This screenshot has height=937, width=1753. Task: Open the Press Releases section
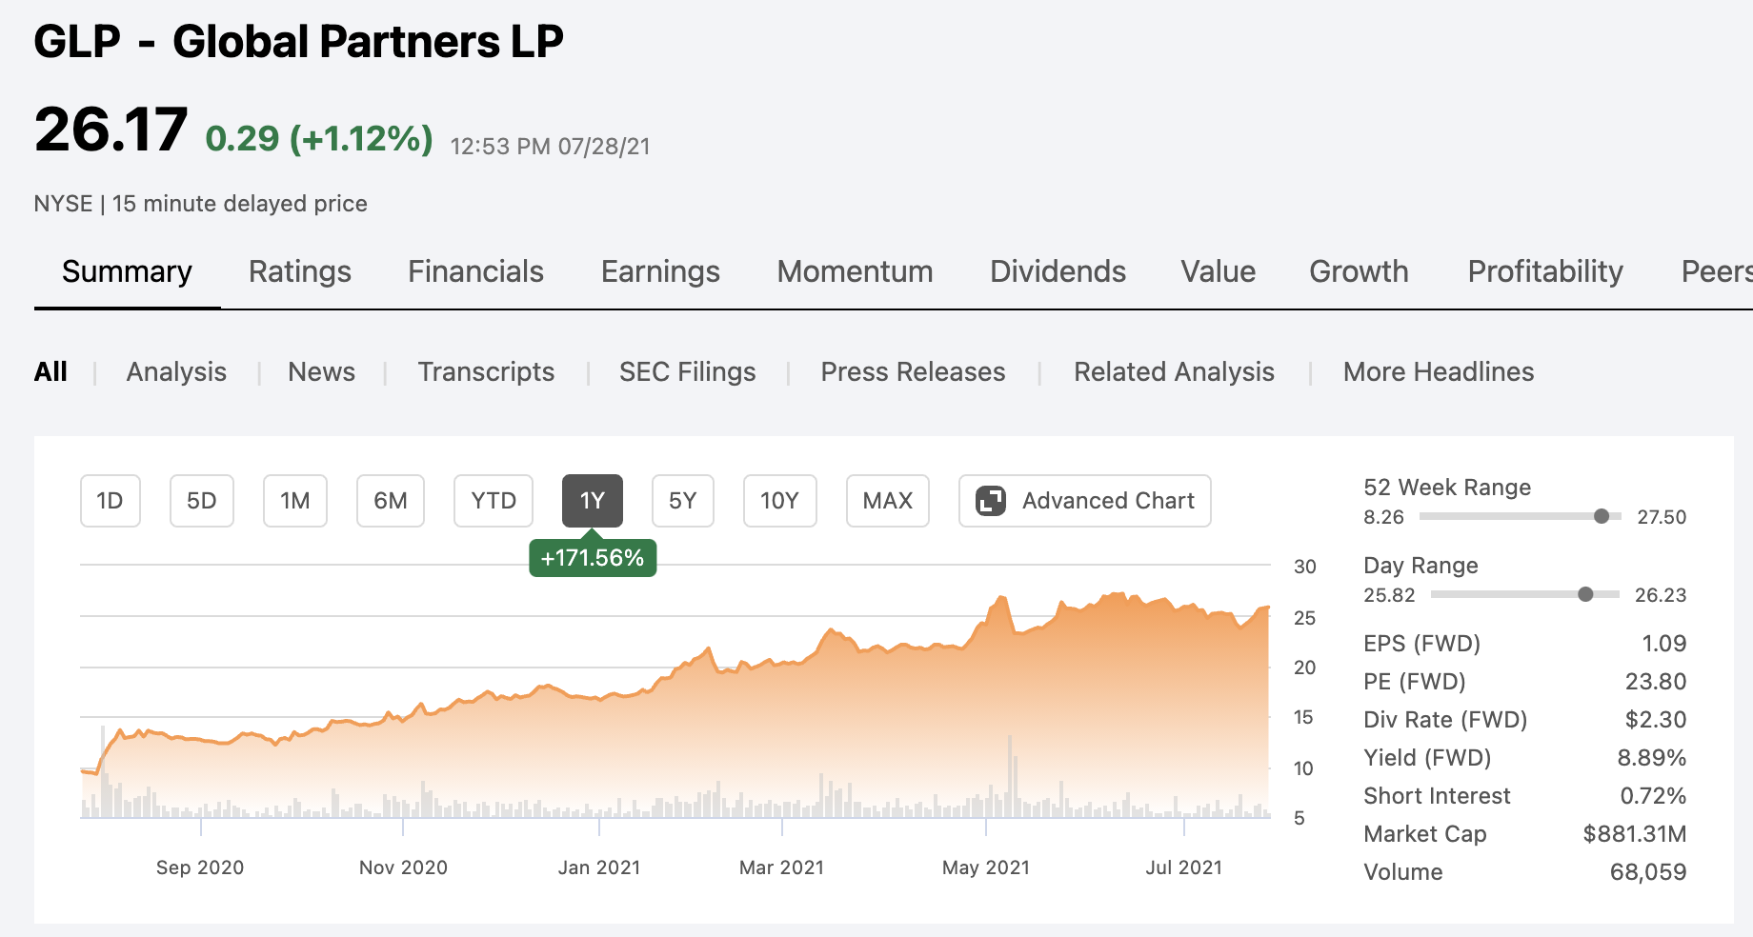click(x=912, y=371)
